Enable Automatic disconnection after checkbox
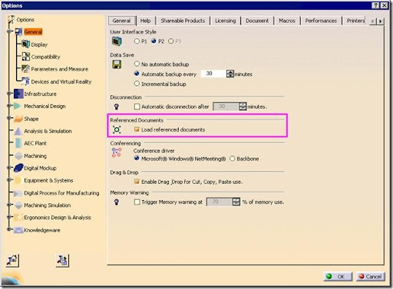The width and height of the screenshot is (393, 289). click(x=137, y=107)
